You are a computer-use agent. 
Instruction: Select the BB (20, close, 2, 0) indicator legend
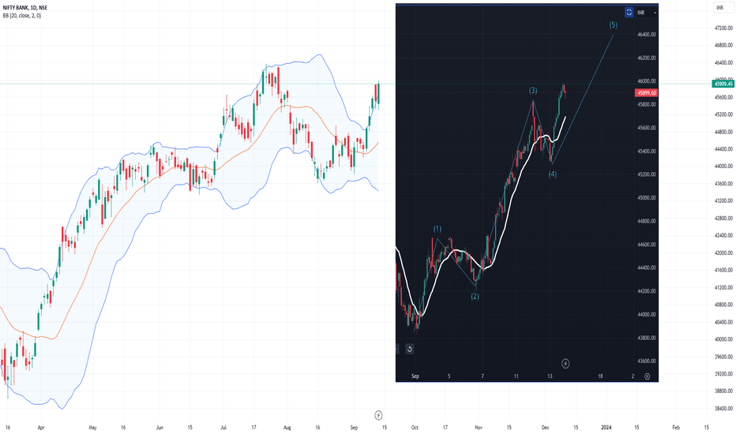(x=22, y=16)
